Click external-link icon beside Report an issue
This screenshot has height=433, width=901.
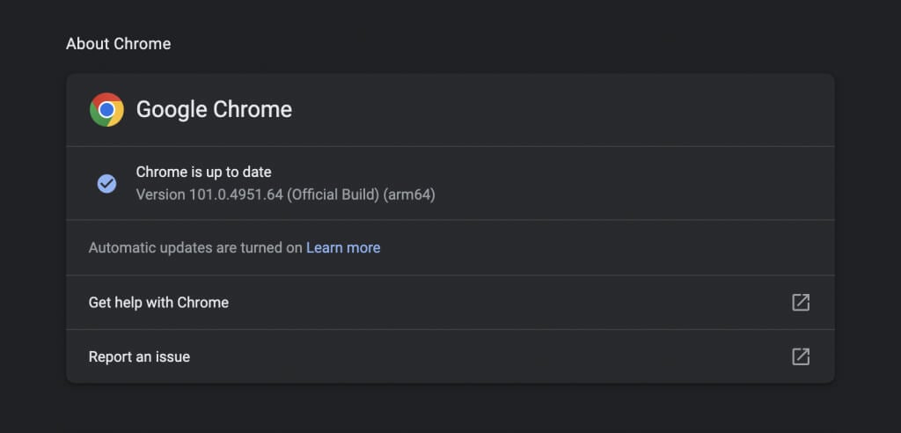801,356
